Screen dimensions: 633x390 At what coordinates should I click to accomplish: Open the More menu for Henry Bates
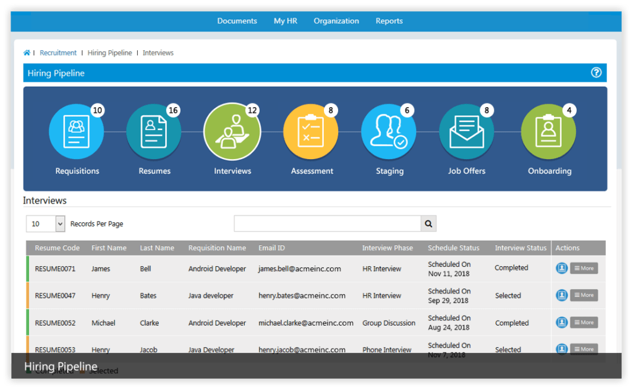click(x=584, y=295)
